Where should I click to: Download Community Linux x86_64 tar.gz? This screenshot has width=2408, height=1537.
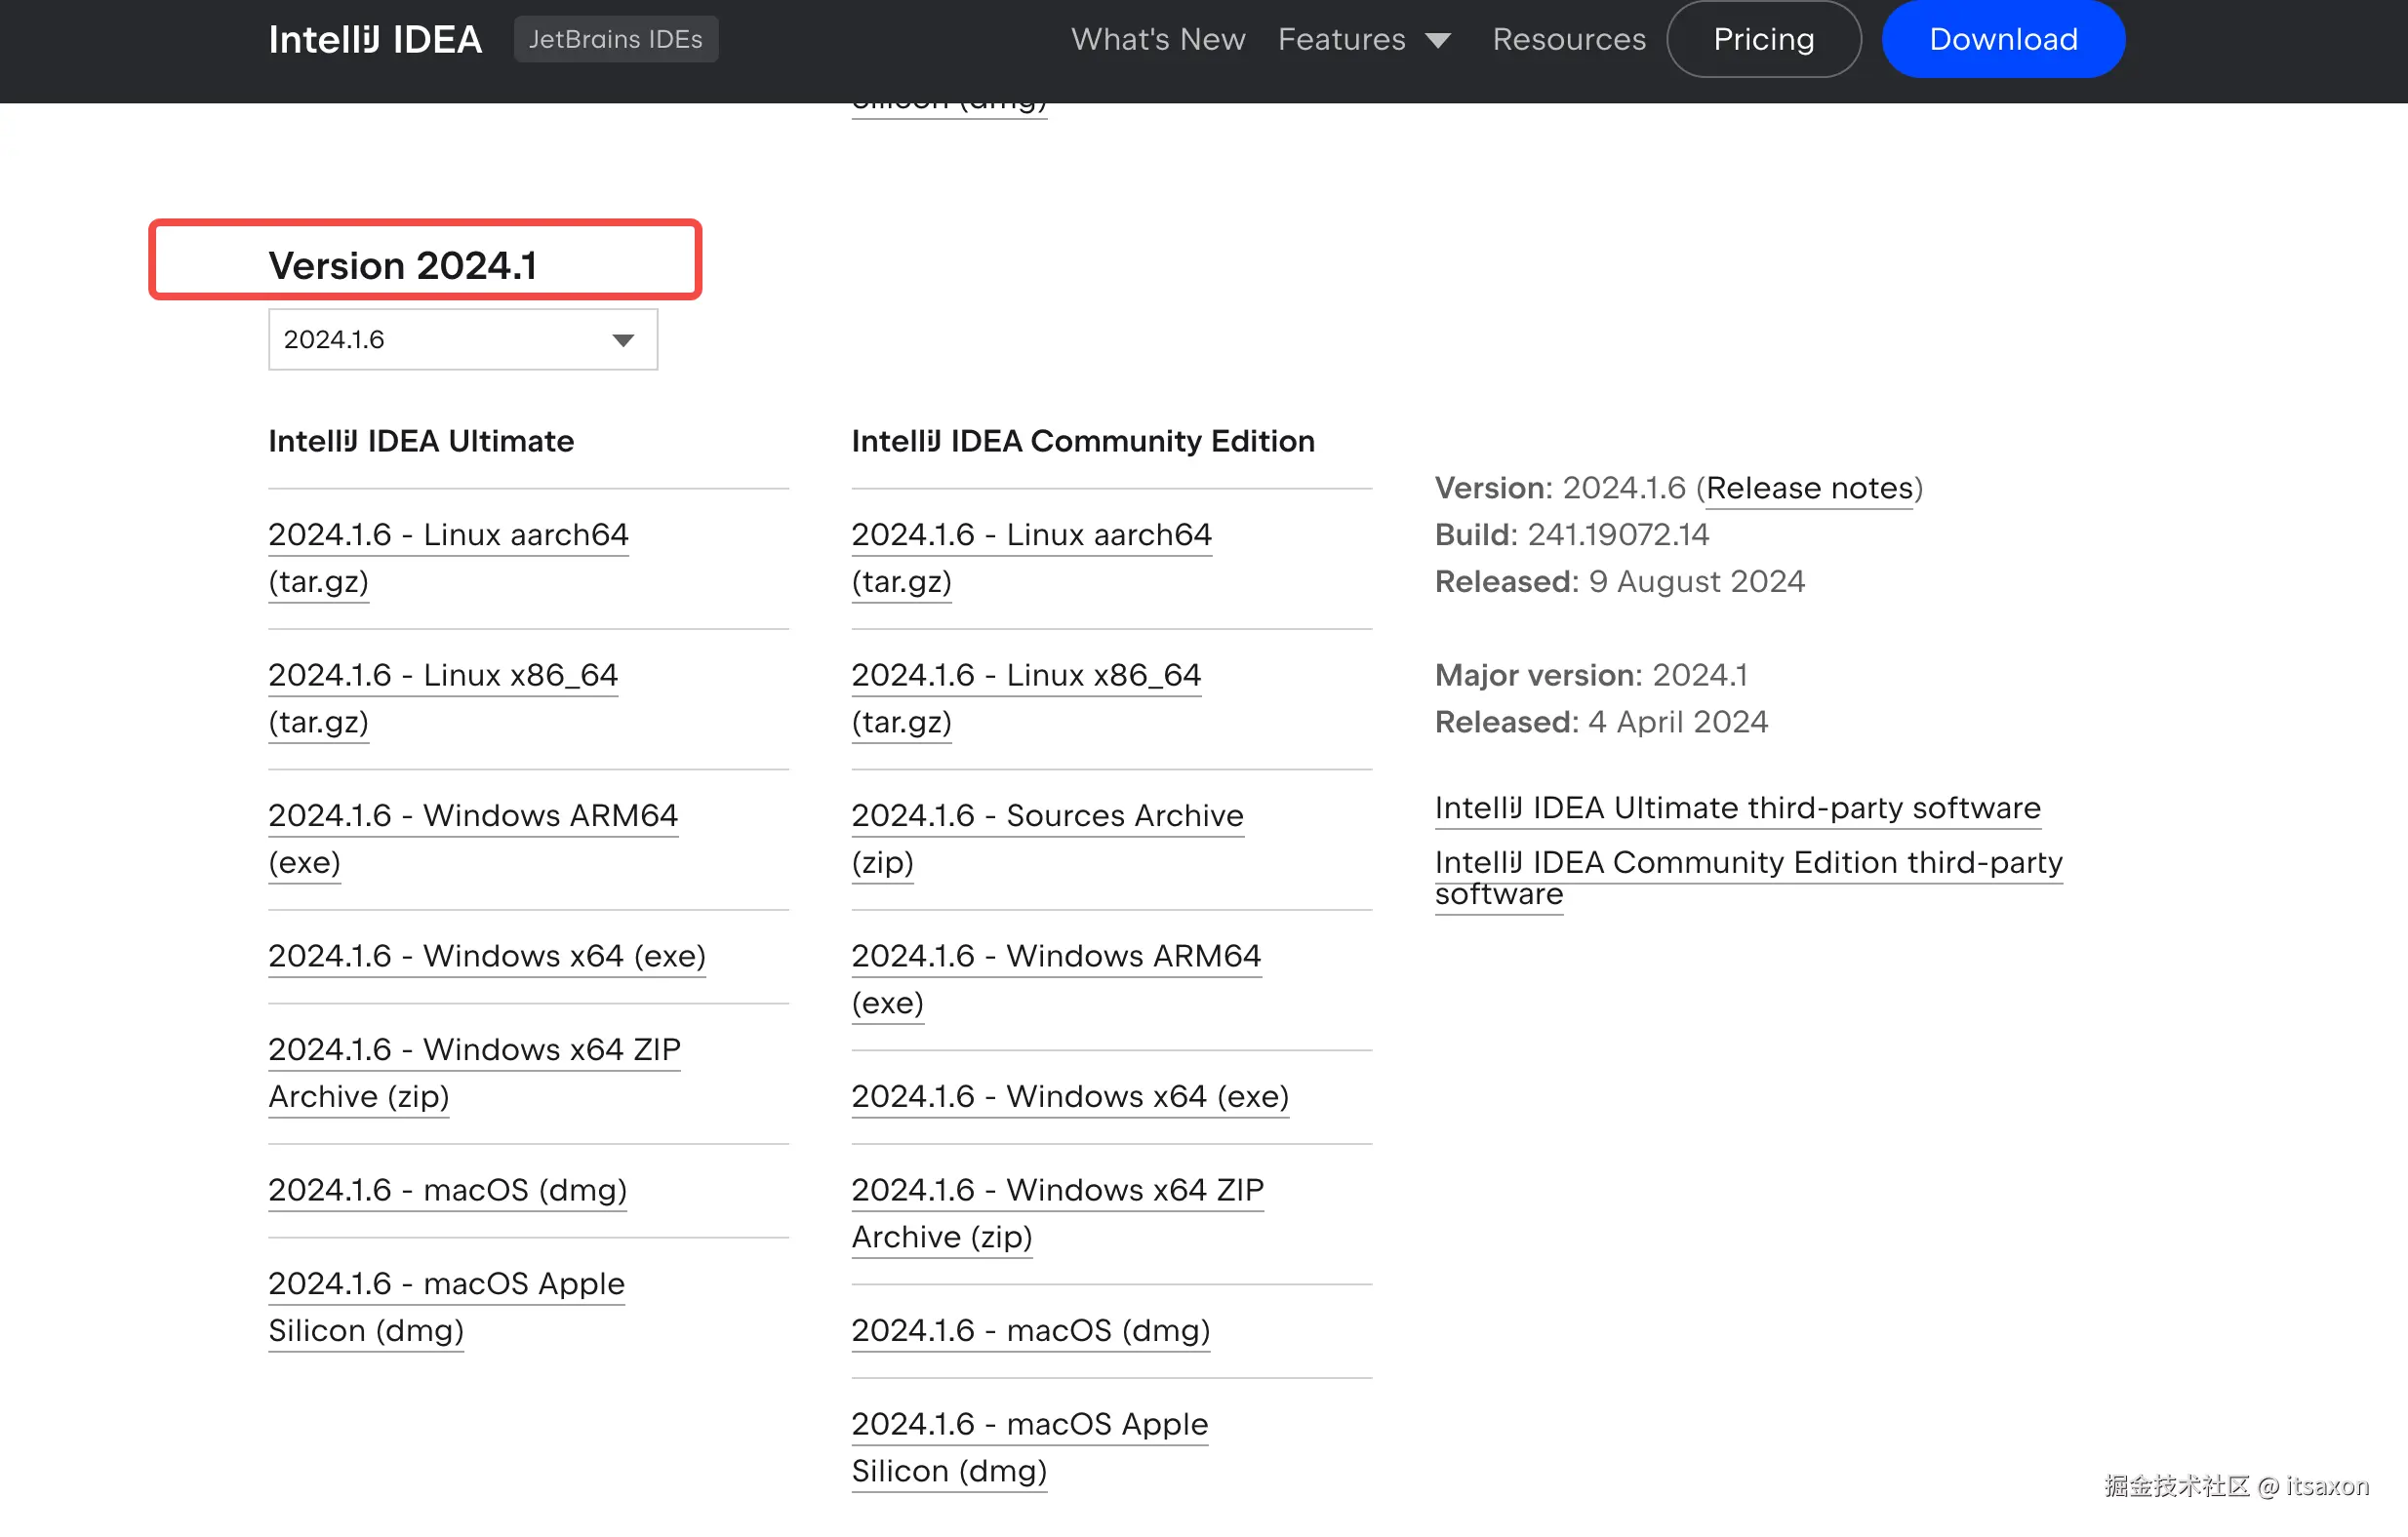1025,675
